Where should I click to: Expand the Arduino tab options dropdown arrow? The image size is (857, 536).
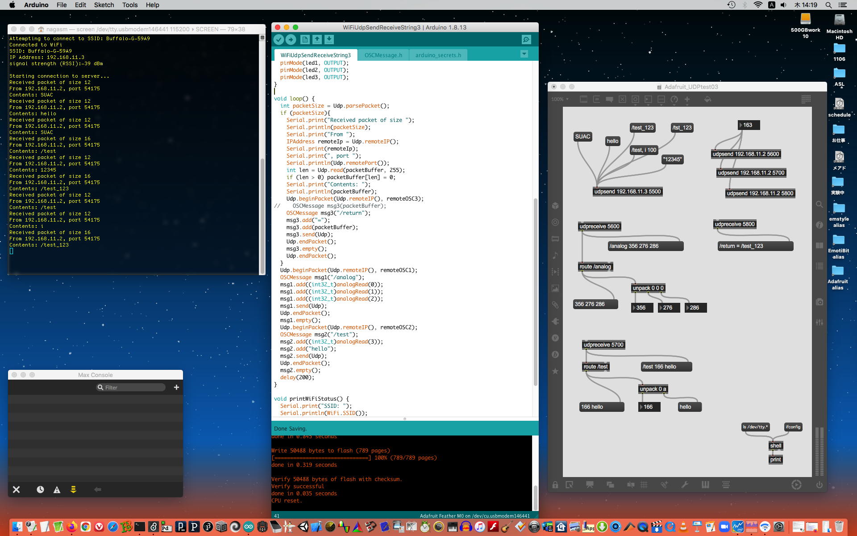coord(524,54)
